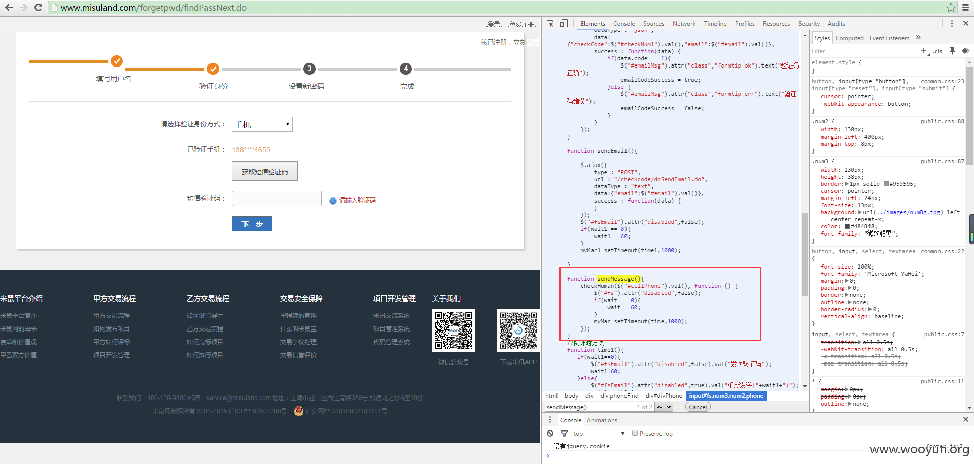
Task: Open the Chrome hamburger menu
Action: 965,8
